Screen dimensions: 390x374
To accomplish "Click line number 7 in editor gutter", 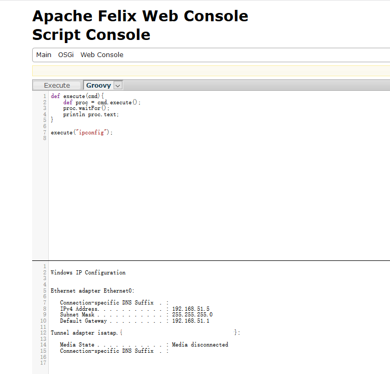I will pos(45,133).
